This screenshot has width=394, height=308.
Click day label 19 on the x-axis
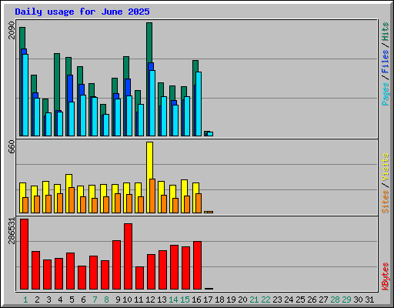click(x=231, y=300)
